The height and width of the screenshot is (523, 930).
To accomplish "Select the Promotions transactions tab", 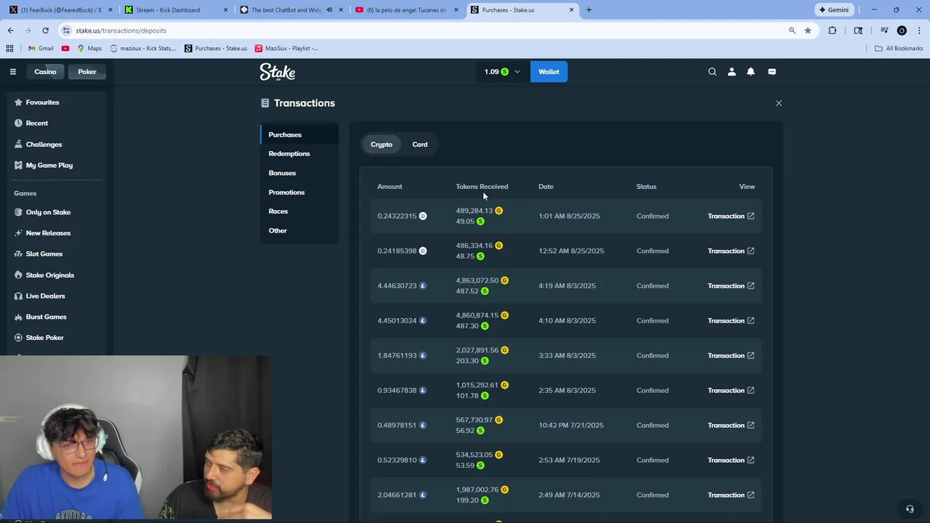I will (299, 192).
